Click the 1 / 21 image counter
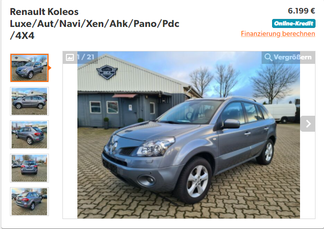This screenshot has width=324, height=229. point(85,57)
